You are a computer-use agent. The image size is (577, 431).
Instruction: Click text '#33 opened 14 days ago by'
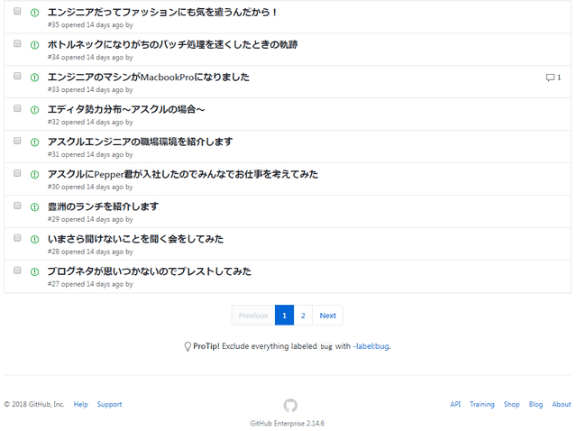[x=90, y=90]
